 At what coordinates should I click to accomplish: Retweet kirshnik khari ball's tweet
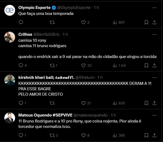[52, 103]
